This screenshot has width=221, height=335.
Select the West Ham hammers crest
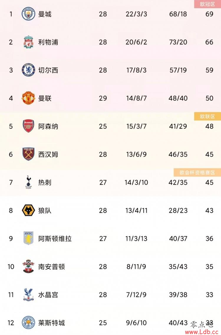28,154
